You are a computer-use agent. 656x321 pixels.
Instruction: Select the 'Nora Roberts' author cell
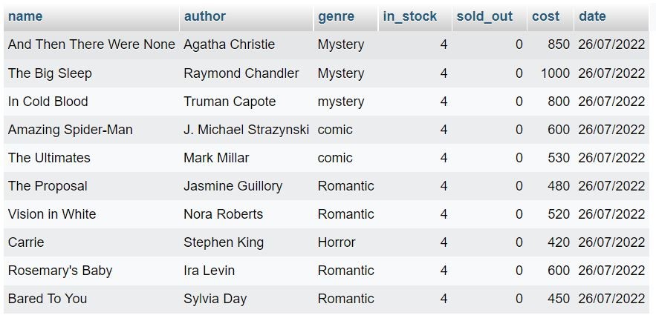click(x=223, y=214)
